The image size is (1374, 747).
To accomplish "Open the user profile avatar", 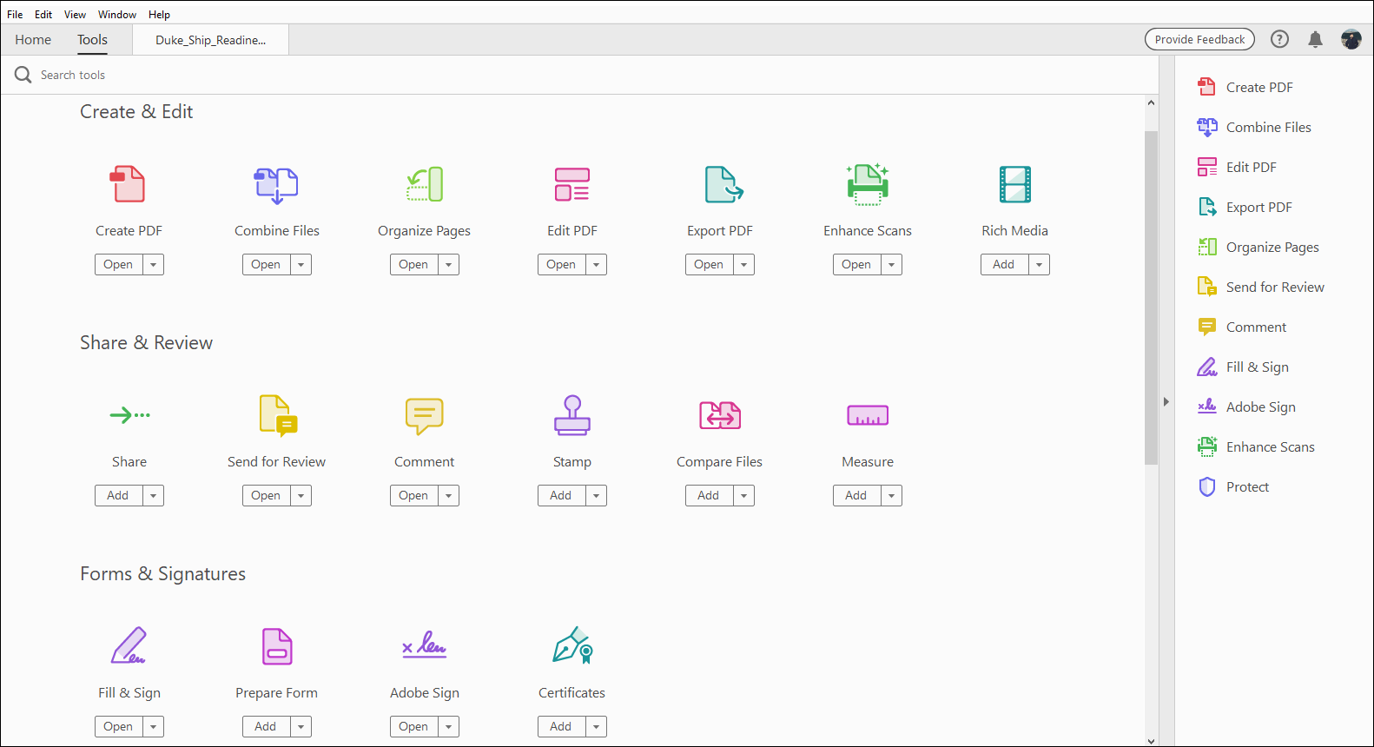I will [x=1351, y=39].
